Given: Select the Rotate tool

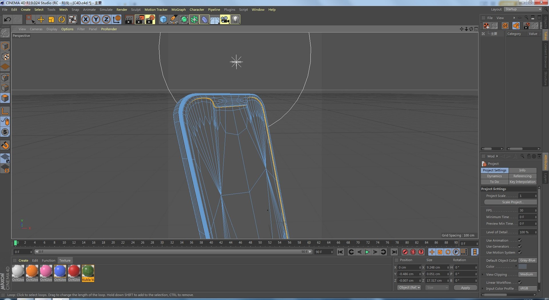Looking at the screenshot, I should click(x=61, y=19).
